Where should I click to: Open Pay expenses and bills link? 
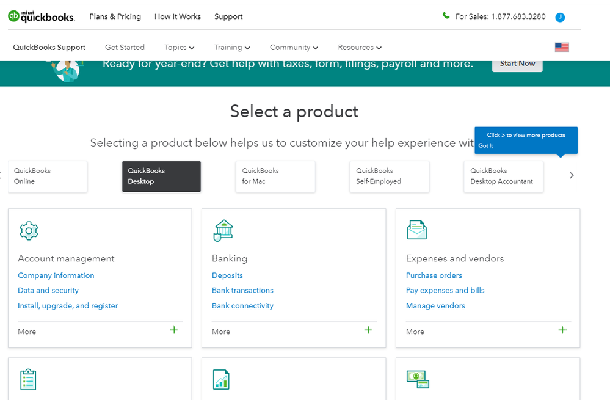point(445,290)
